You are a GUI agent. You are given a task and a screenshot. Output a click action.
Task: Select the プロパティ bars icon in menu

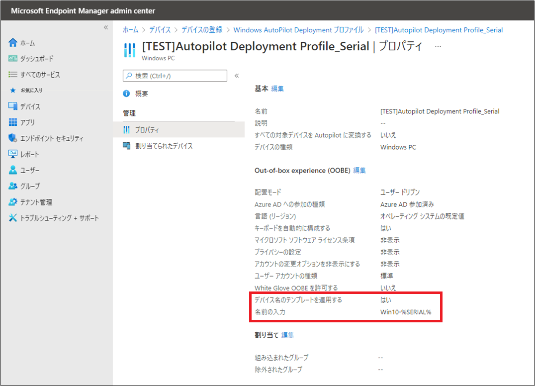127,130
